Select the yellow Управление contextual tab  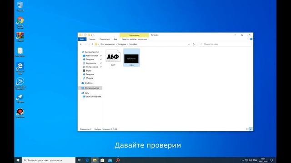point(134,35)
